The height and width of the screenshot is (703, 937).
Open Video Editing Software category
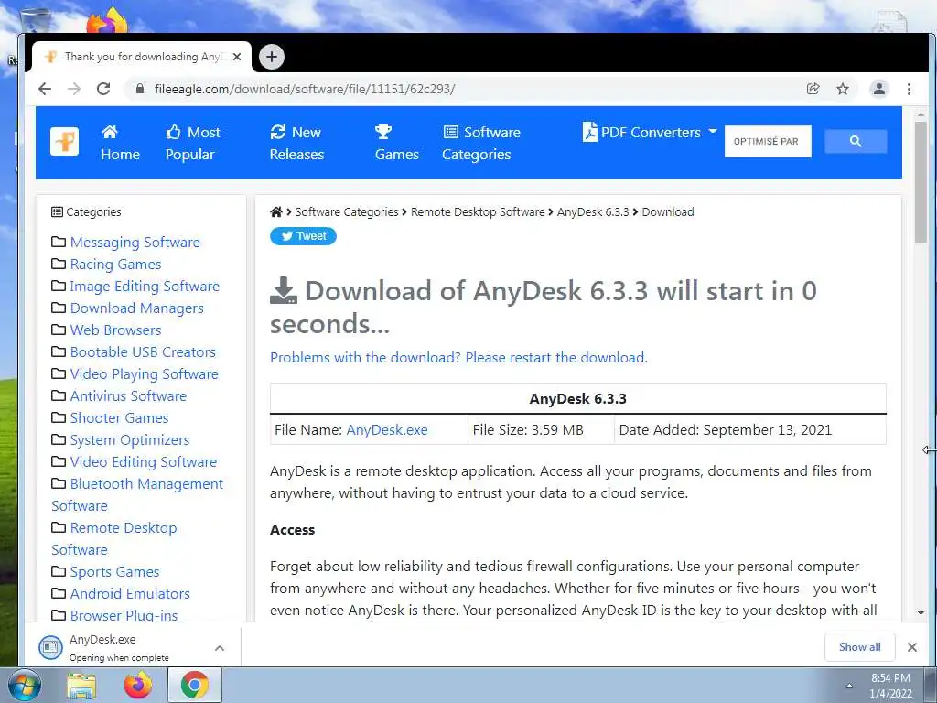(x=144, y=462)
